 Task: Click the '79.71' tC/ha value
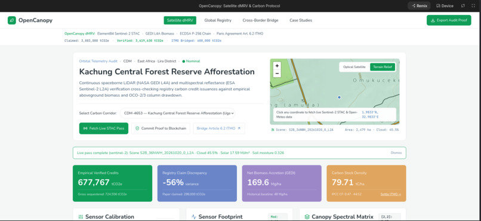point(343,182)
